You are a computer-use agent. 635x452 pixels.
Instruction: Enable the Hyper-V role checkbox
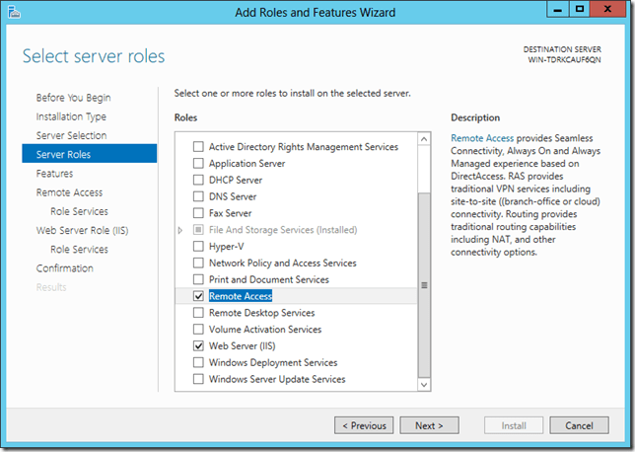pos(198,247)
